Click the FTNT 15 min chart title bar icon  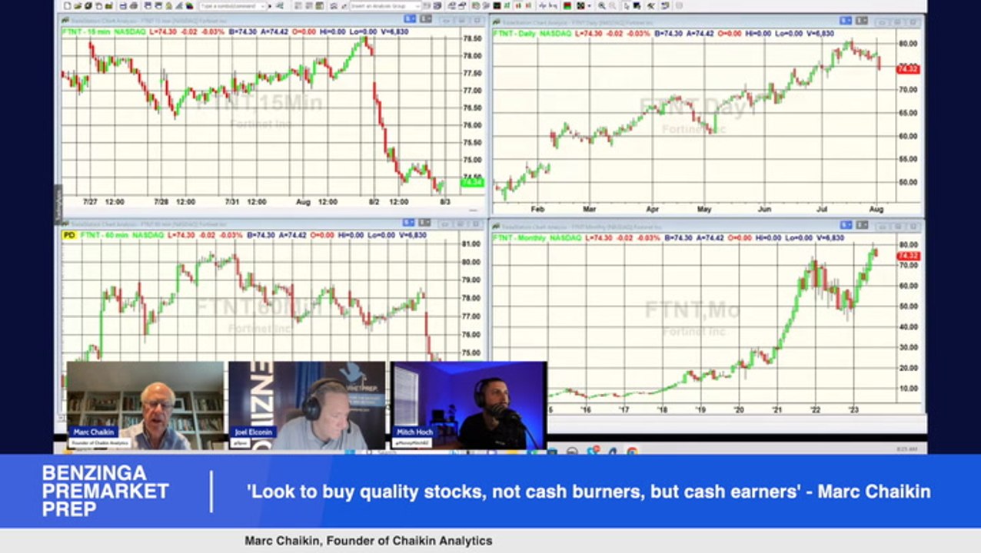point(65,21)
